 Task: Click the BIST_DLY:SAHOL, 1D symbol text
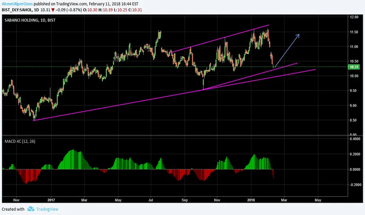point(20,10)
